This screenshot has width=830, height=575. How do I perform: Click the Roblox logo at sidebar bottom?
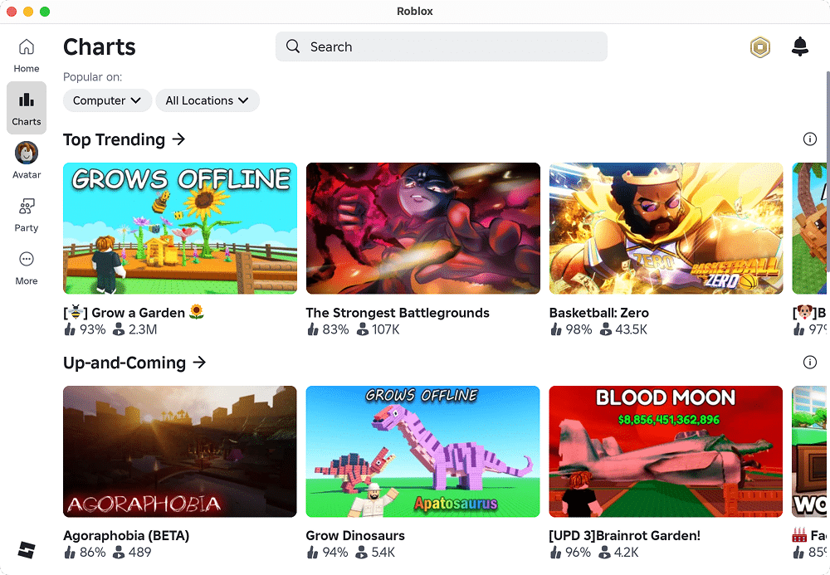tap(27, 550)
